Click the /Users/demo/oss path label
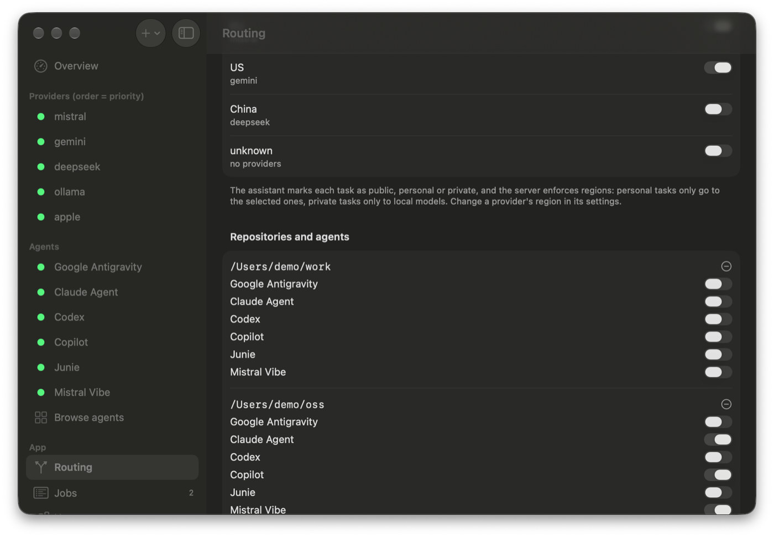This screenshot has width=774, height=538. coord(277,404)
